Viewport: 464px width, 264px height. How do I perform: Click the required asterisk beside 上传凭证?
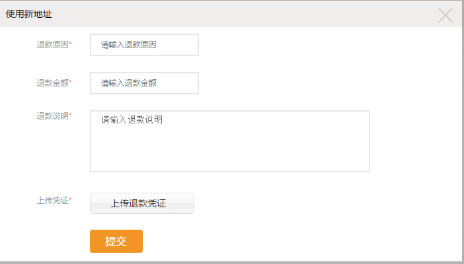(x=71, y=199)
